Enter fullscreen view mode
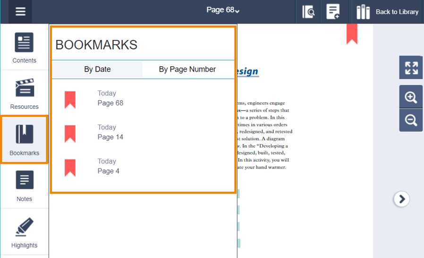This screenshot has height=258, width=424. point(411,68)
